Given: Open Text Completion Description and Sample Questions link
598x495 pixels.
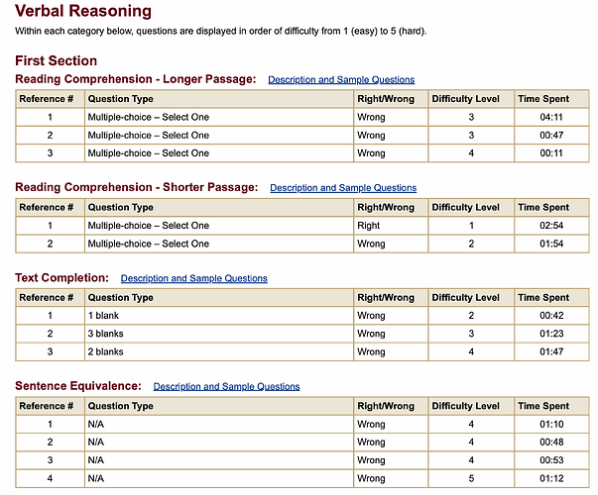Looking at the screenshot, I should pyautogui.click(x=193, y=279).
